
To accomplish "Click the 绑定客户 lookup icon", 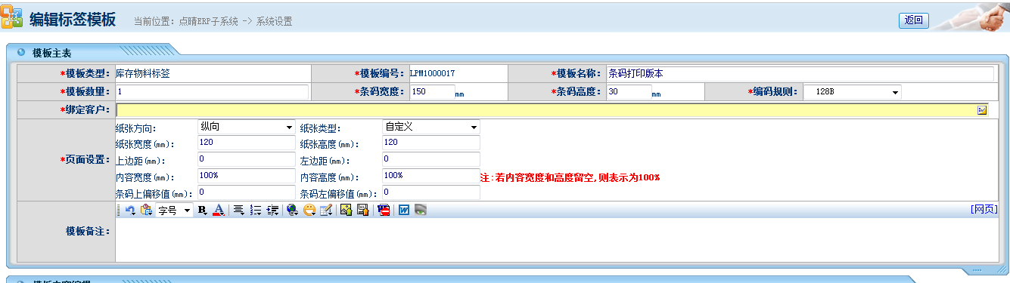I will tap(982, 110).
